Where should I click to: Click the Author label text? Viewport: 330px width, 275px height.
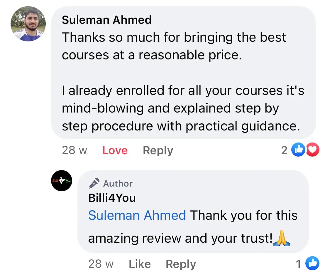click(x=118, y=184)
